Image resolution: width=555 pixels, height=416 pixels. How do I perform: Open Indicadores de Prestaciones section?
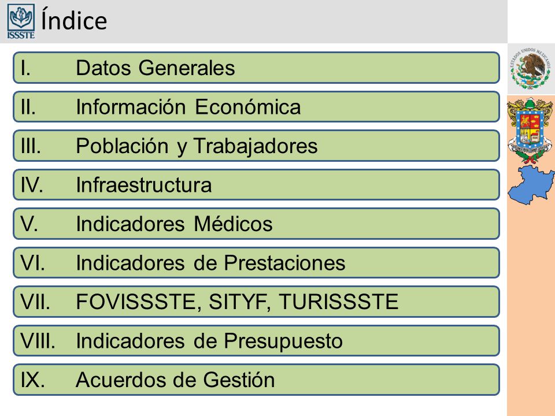(256, 262)
